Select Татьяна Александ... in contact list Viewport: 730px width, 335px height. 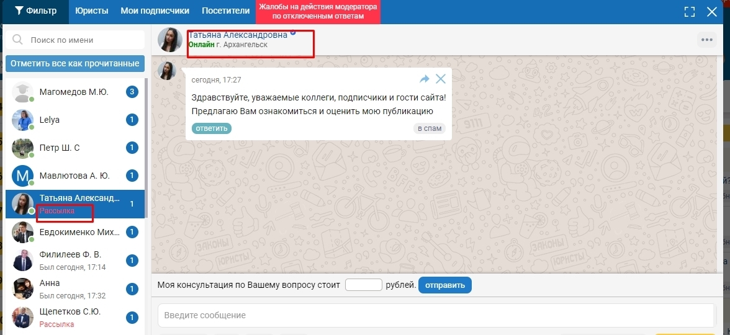[x=75, y=204]
